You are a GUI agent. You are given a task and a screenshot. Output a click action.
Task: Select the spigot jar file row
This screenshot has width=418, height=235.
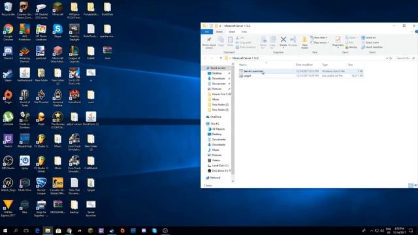pyautogui.click(x=300, y=76)
